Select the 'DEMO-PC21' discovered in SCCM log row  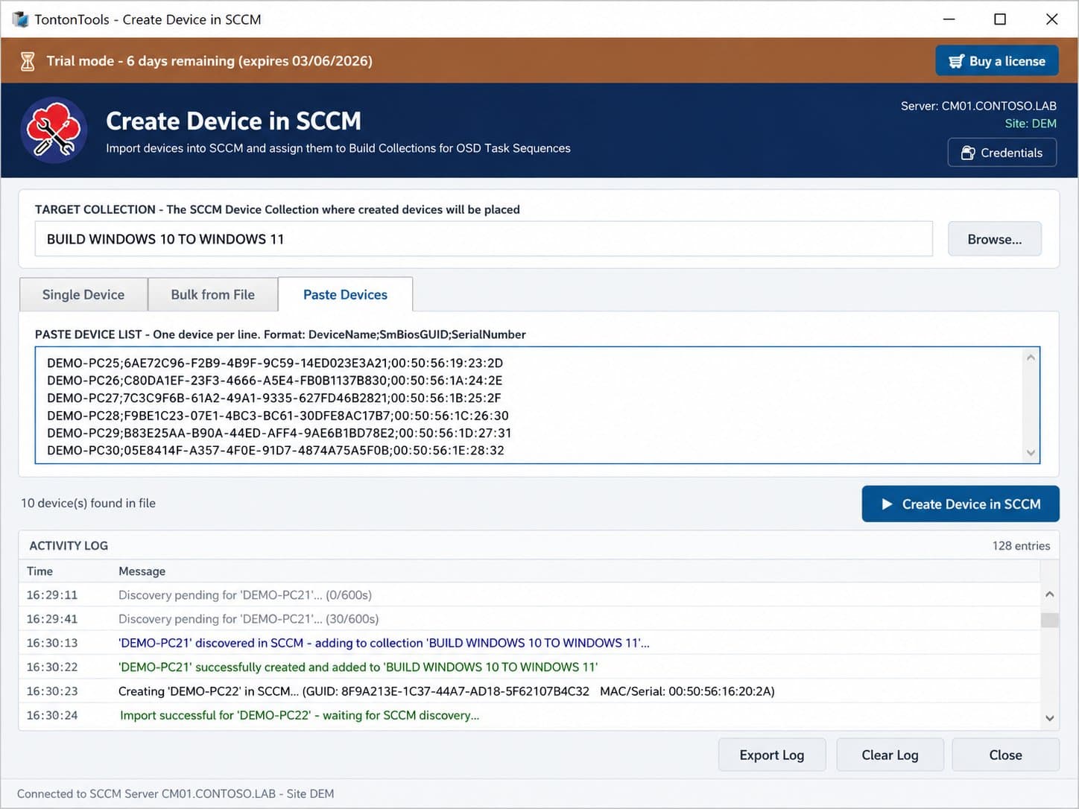(x=529, y=643)
